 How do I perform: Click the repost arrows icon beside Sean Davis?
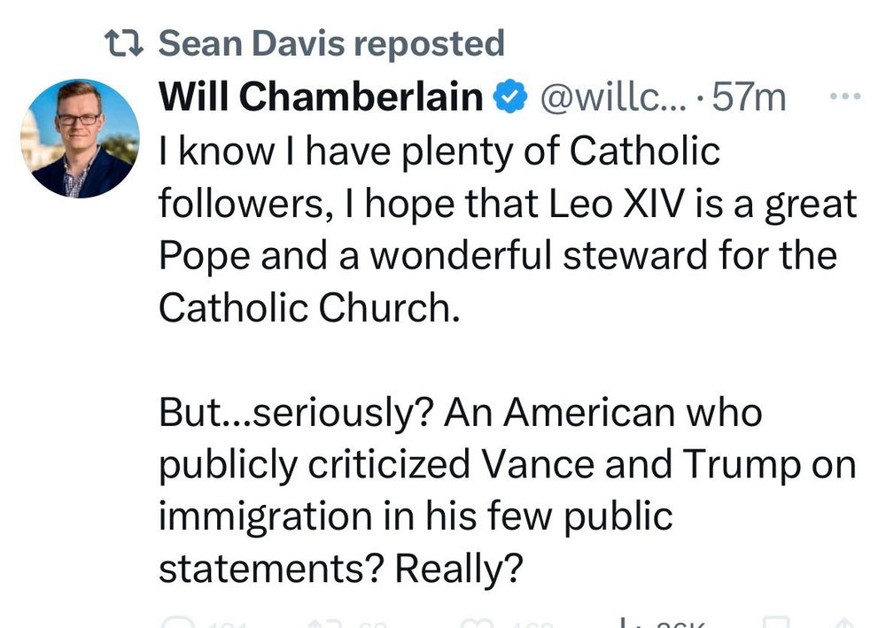click(x=124, y=44)
